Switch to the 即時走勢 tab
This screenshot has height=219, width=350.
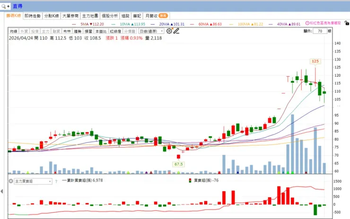pyautogui.click(x=33, y=16)
